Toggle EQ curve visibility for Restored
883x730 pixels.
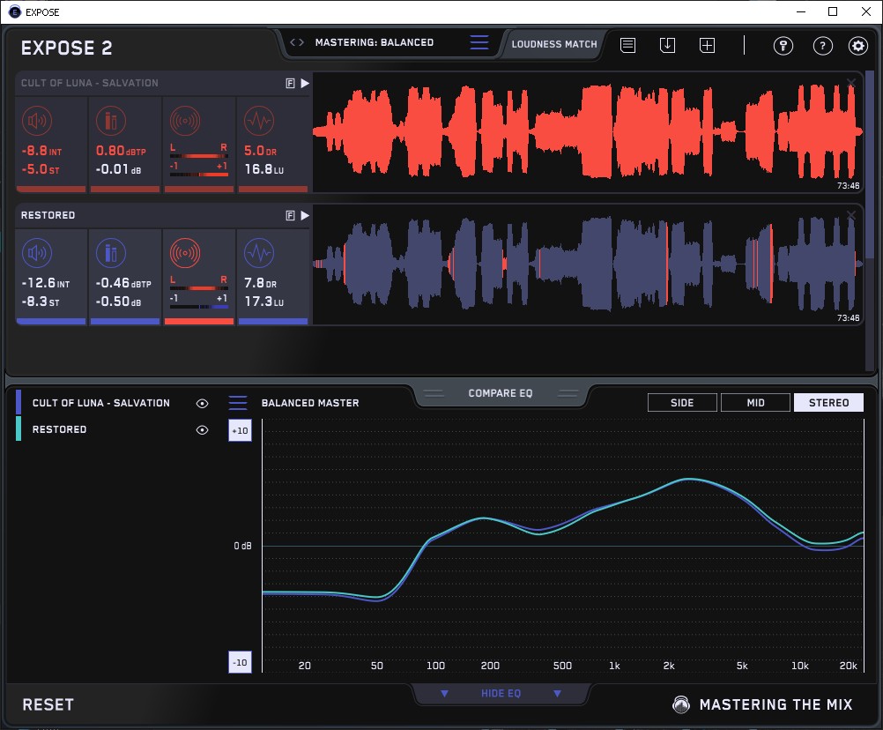[x=203, y=429]
